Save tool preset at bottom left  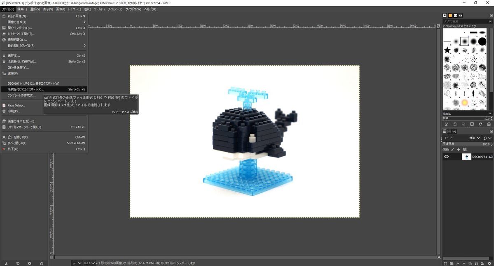6,263
